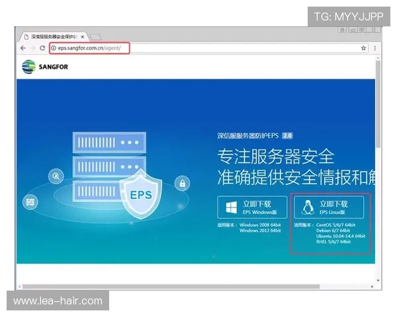
Task: Click the scroll-up arrow of vertical scrollbar
Action: point(378,58)
